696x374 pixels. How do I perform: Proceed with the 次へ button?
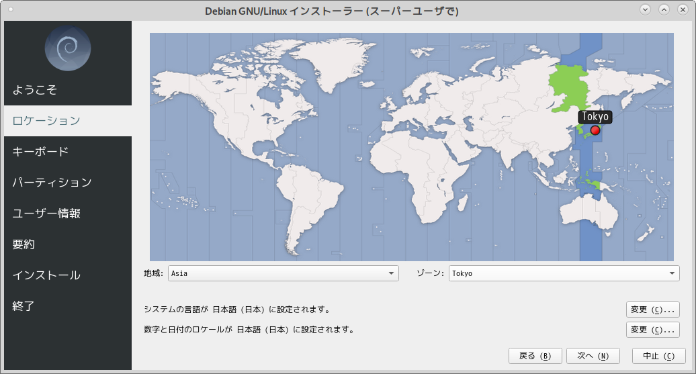(593, 356)
